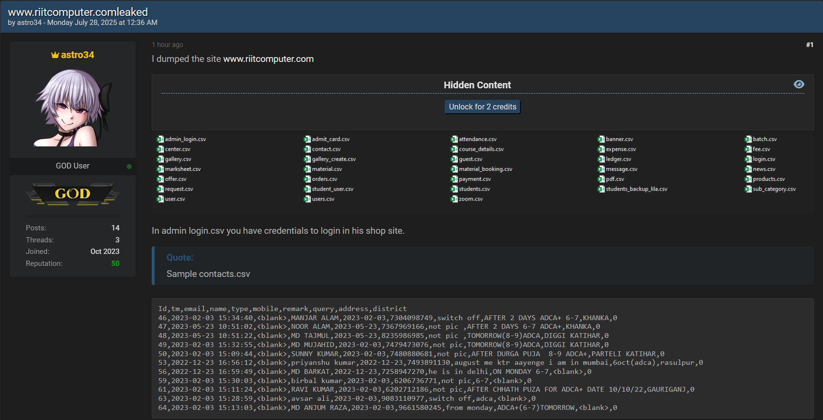The width and height of the screenshot is (823, 420).
Task: Open the astro34 profile username link
Action: 77,55
